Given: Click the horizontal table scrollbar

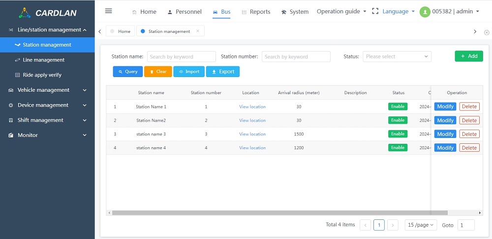Looking at the screenshot, I should click(x=279, y=213).
